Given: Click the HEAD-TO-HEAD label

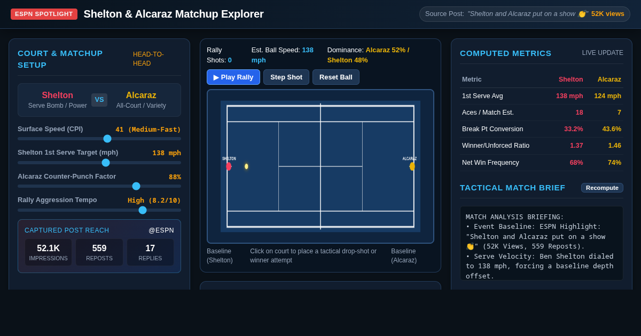Looking at the screenshot, I should point(148,59).
